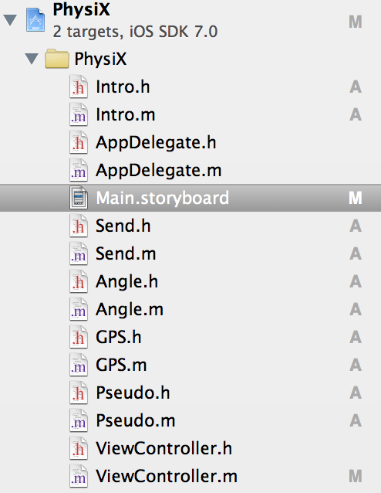Select GPS.m in the project navigator
The image size is (381, 493).
click(121, 365)
